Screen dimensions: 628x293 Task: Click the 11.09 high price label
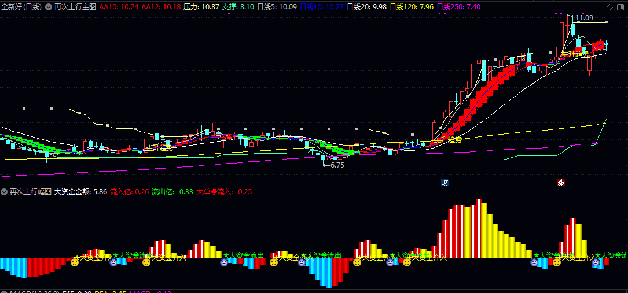(x=584, y=17)
